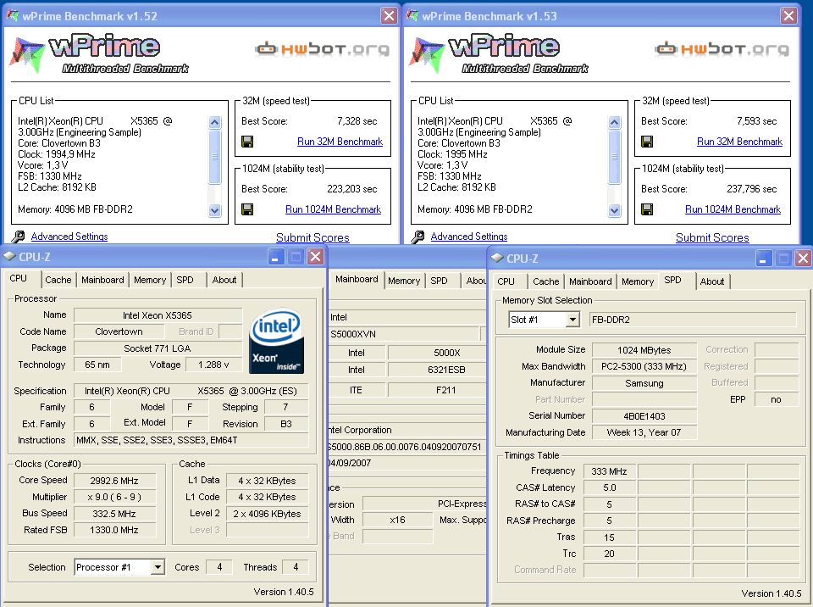813x607 pixels.
Task: Click the wPrime v1.53 title bar app icon
Action: click(x=412, y=15)
